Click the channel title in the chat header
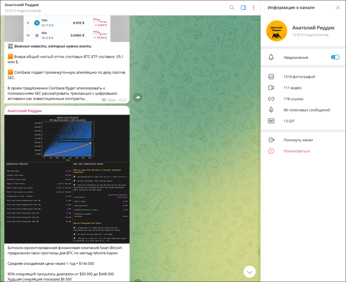This screenshot has height=282, width=346. click(x=22, y=5)
